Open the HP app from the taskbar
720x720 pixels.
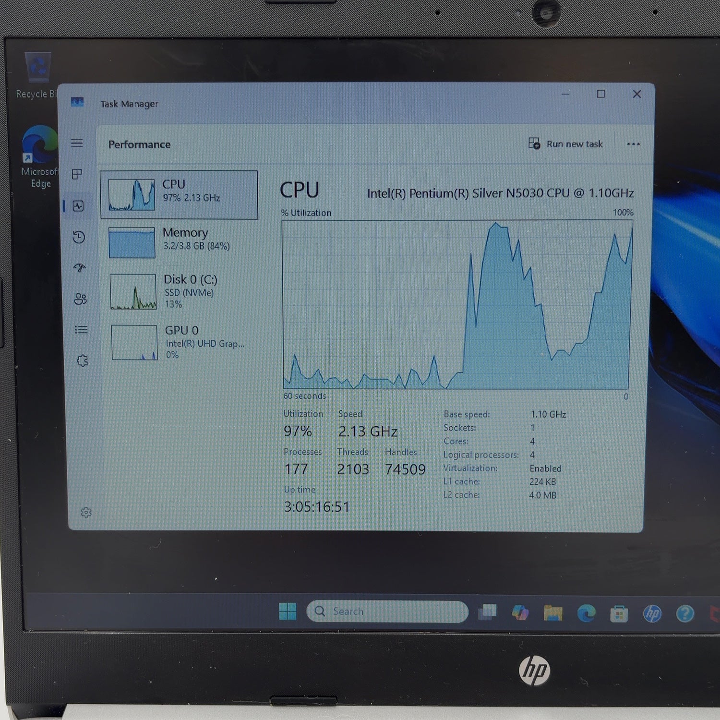point(652,613)
